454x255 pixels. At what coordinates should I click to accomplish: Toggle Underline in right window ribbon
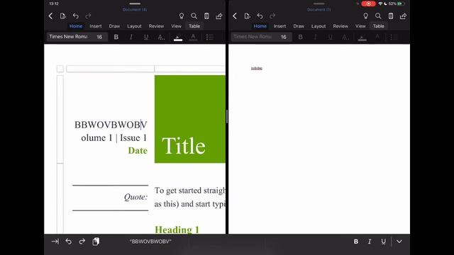[x=331, y=37]
